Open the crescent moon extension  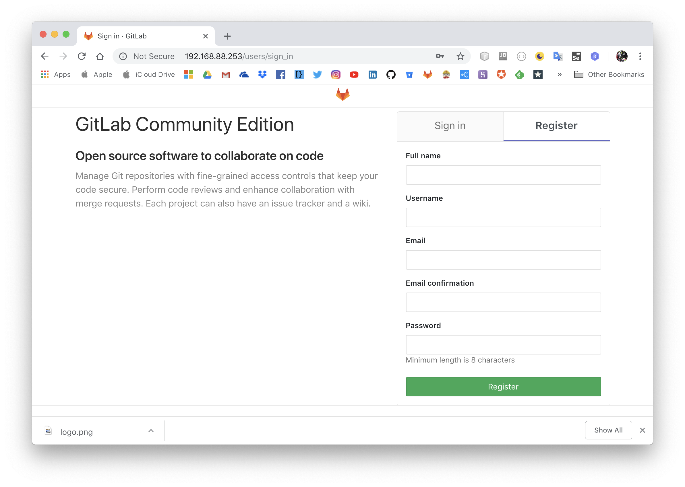tap(539, 56)
